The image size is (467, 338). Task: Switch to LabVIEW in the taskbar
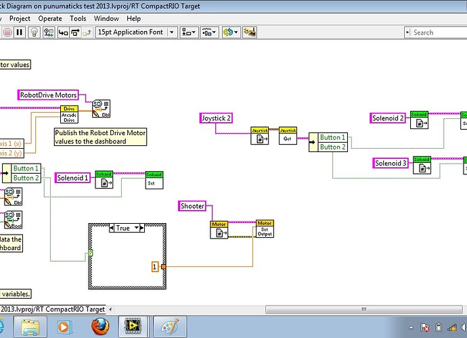pos(133,327)
